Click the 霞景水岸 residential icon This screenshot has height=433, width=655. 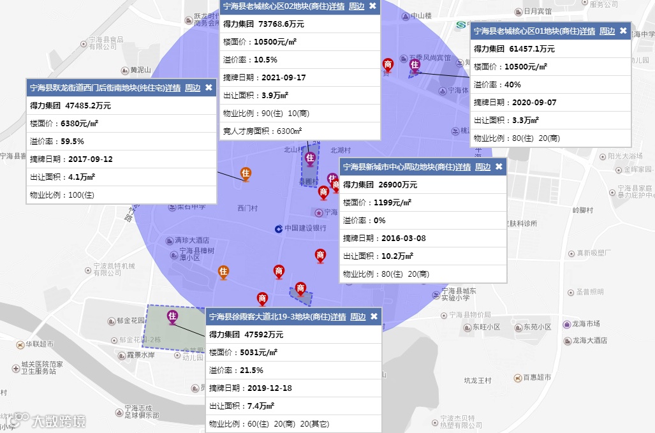click(x=122, y=356)
